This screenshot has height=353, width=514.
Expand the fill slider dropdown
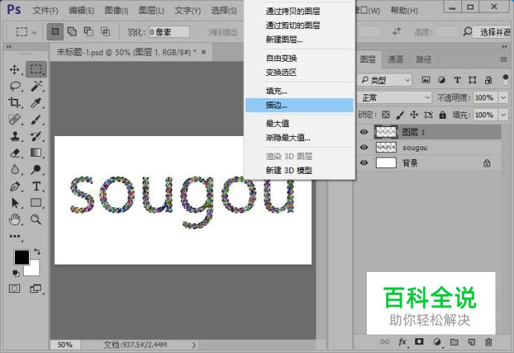coord(504,115)
